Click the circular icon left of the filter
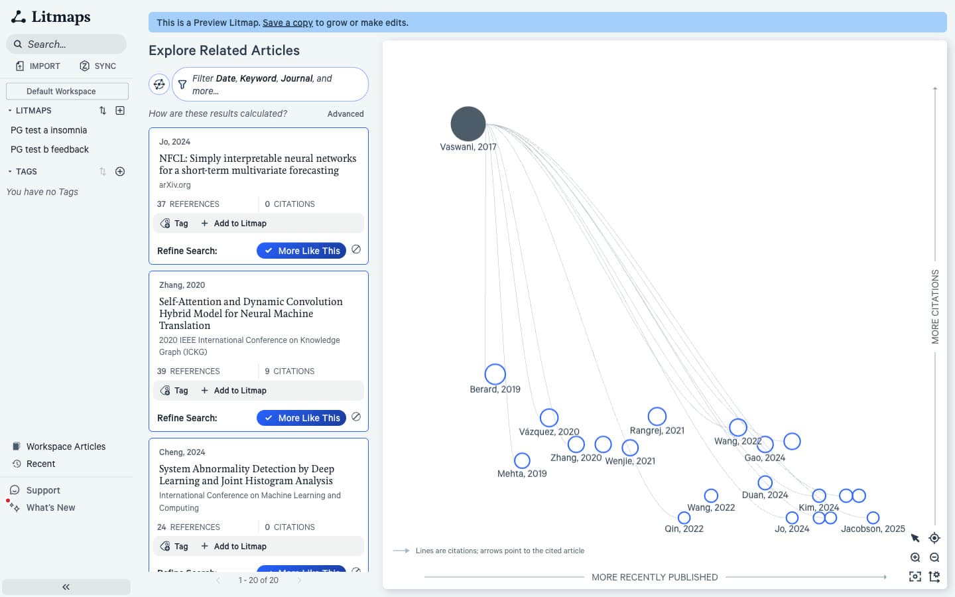 click(x=159, y=84)
